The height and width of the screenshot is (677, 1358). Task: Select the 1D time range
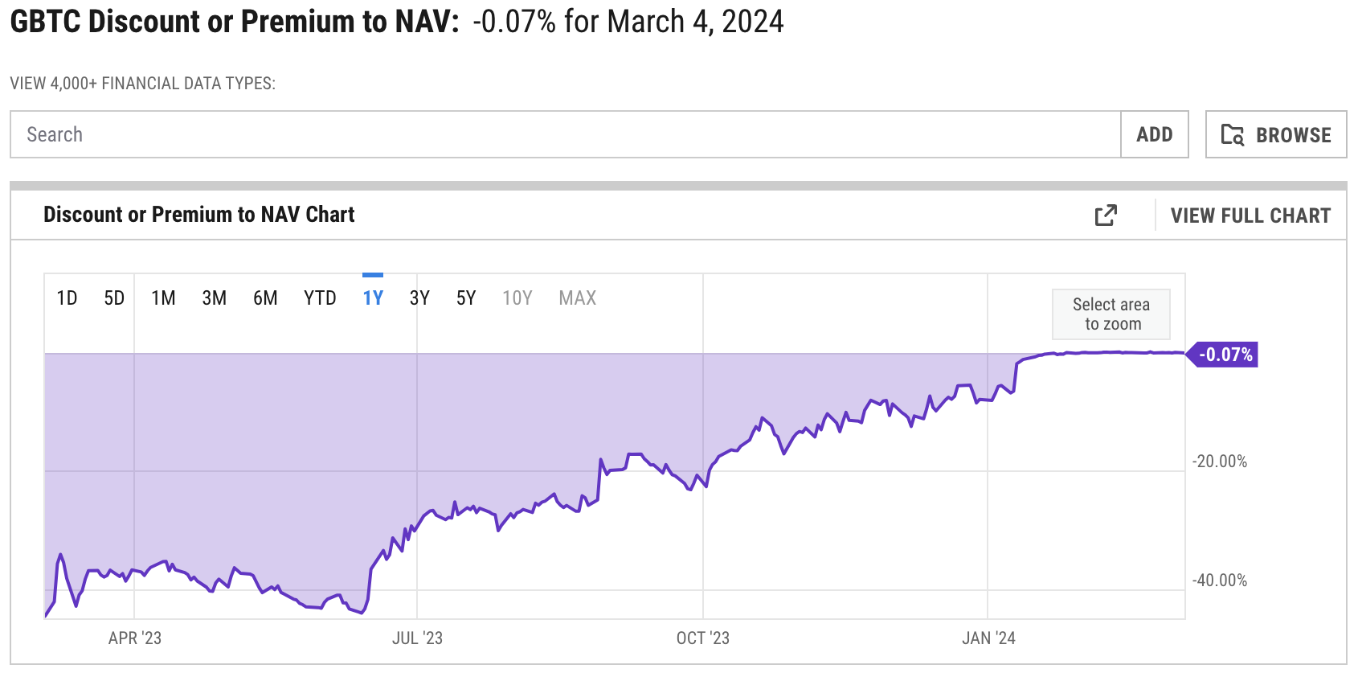pyautogui.click(x=67, y=298)
